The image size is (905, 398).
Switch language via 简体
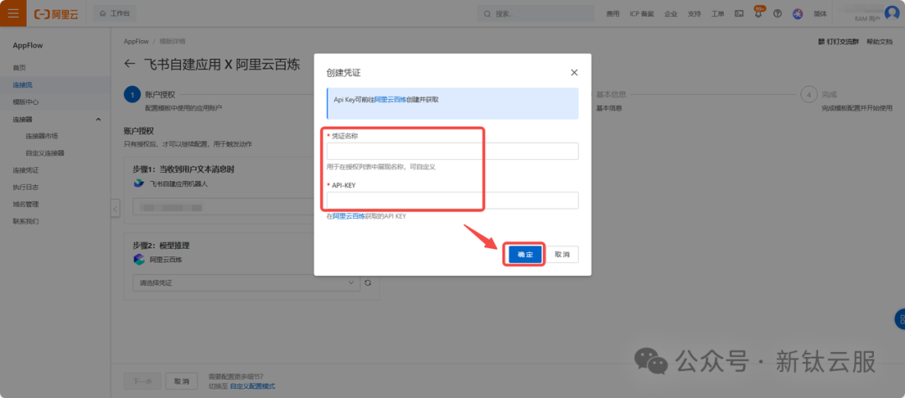[x=820, y=14]
